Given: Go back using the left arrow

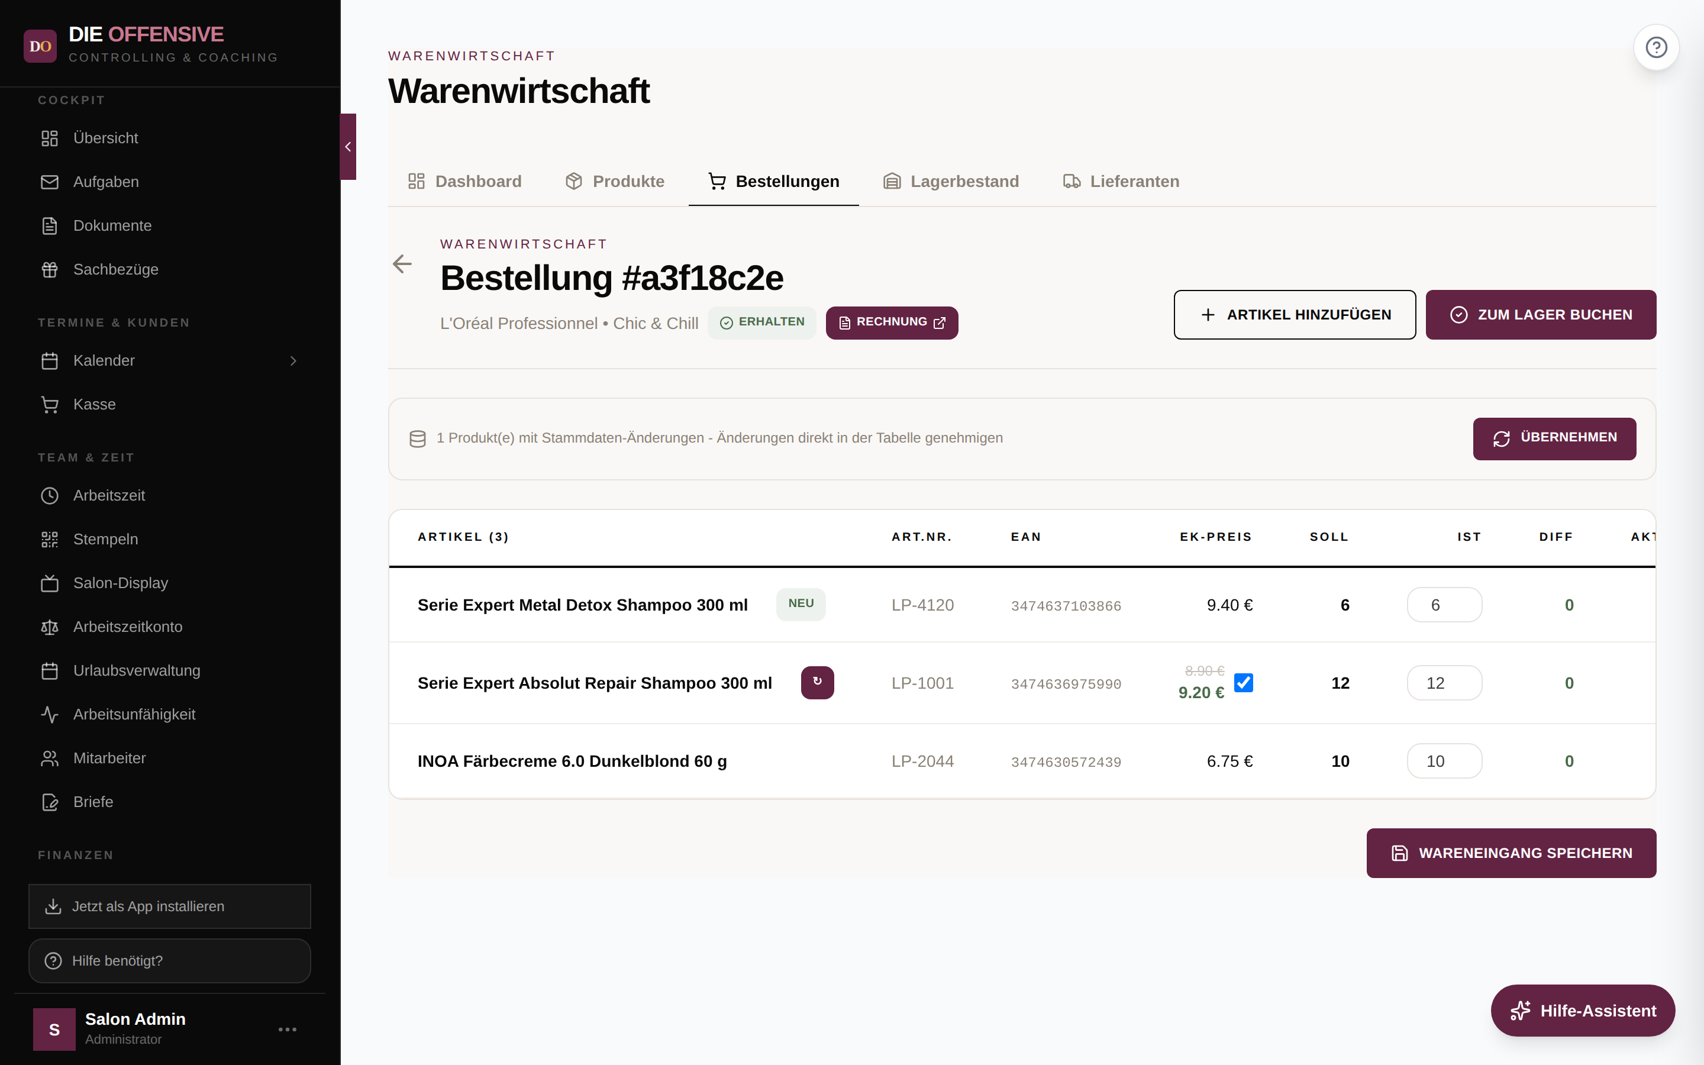Looking at the screenshot, I should point(402,264).
